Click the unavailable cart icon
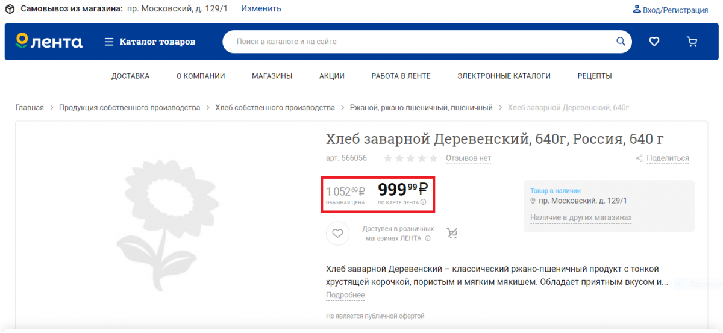Image resolution: width=723 pixels, height=333 pixels. [x=452, y=233]
